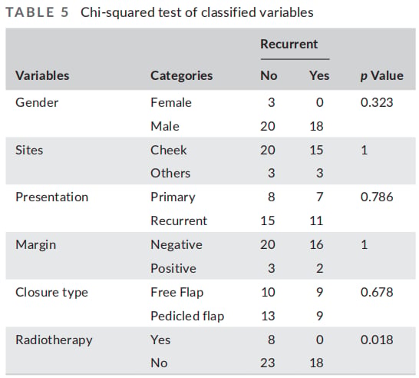Click the Table 5 caption title
Screen dimensions: 419x378
click(160, 12)
